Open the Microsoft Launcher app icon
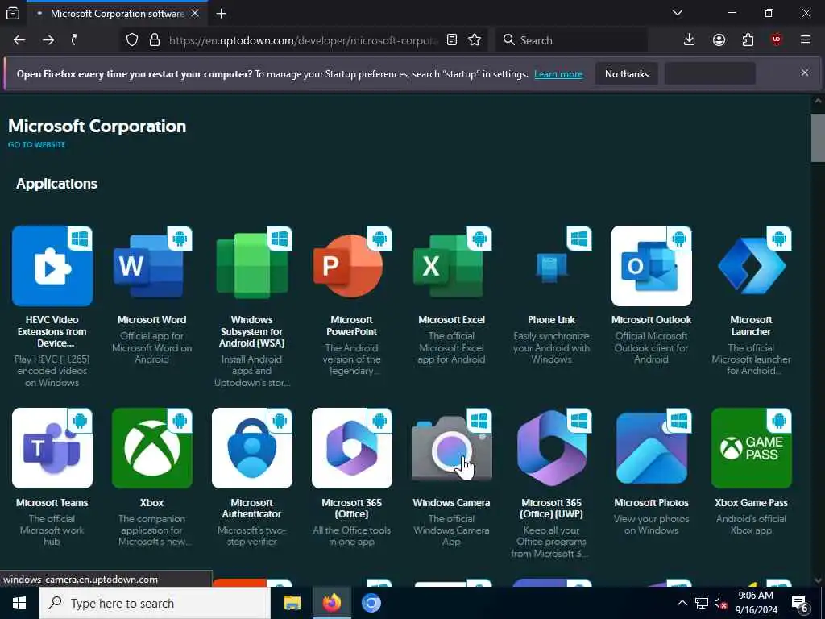This screenshot has height=619, width=825. 752,266
